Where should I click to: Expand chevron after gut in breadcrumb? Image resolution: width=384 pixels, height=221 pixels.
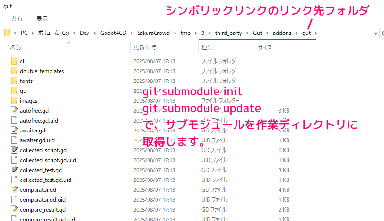(315, 33)
